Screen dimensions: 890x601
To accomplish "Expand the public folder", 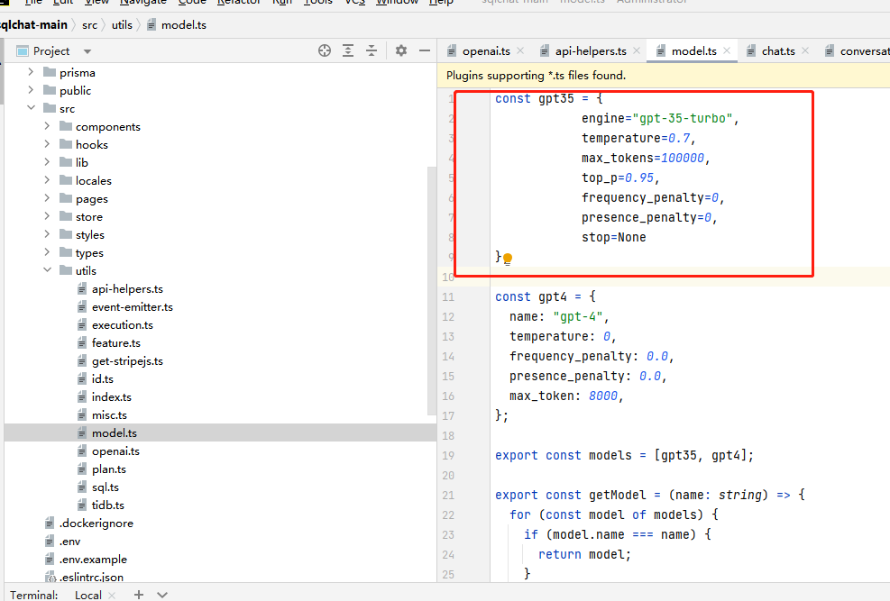I will coord(31,90).
